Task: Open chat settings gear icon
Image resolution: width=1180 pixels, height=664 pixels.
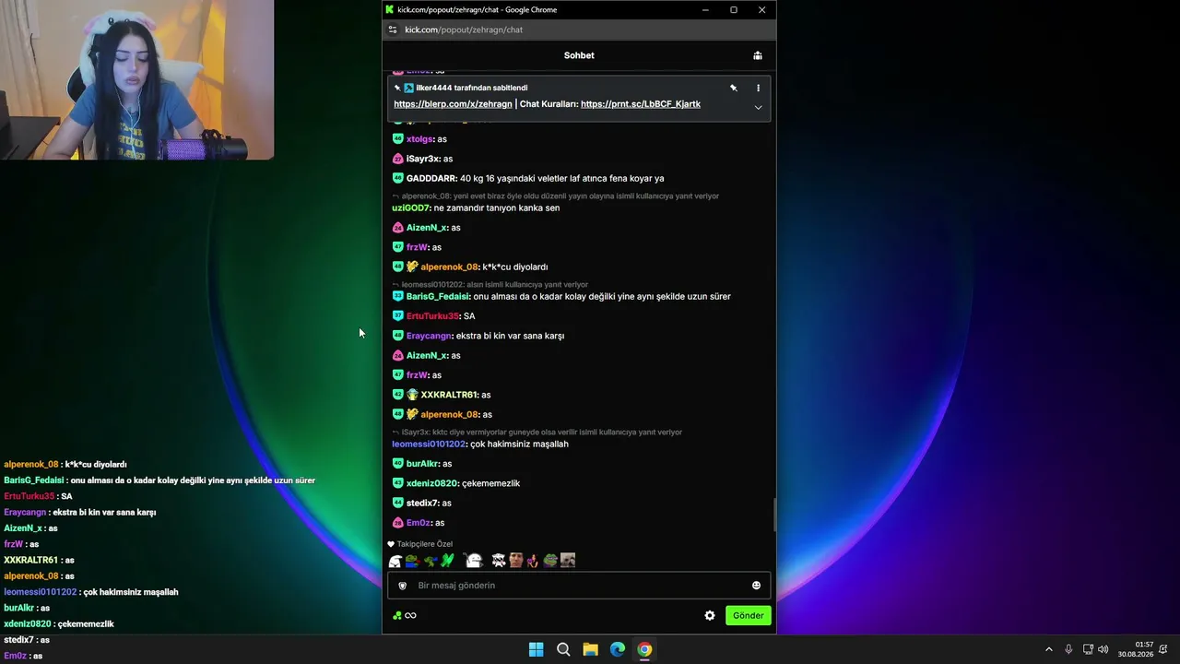Action: coord(710,615)
